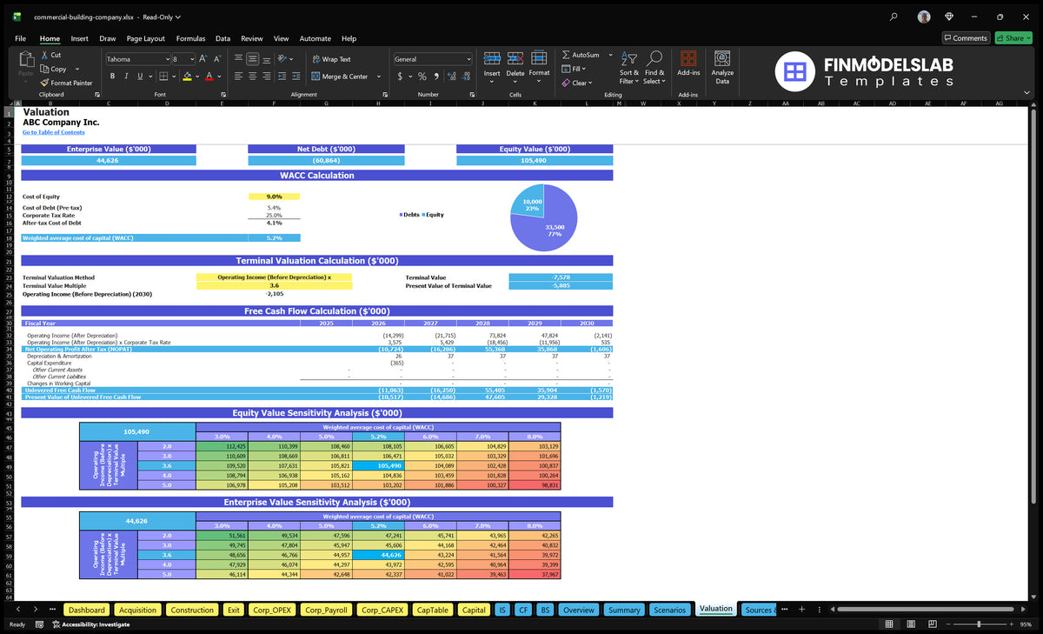Open the General number format dropdown
1043x634 pixels.
[468, 59]
